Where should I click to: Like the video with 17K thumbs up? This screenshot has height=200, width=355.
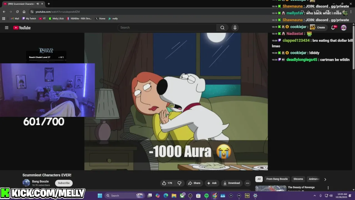point(167,183)
